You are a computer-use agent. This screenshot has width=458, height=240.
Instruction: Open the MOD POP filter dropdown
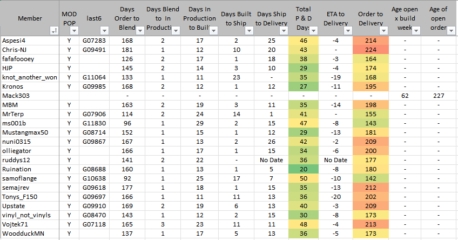click(x=74, y=32)
